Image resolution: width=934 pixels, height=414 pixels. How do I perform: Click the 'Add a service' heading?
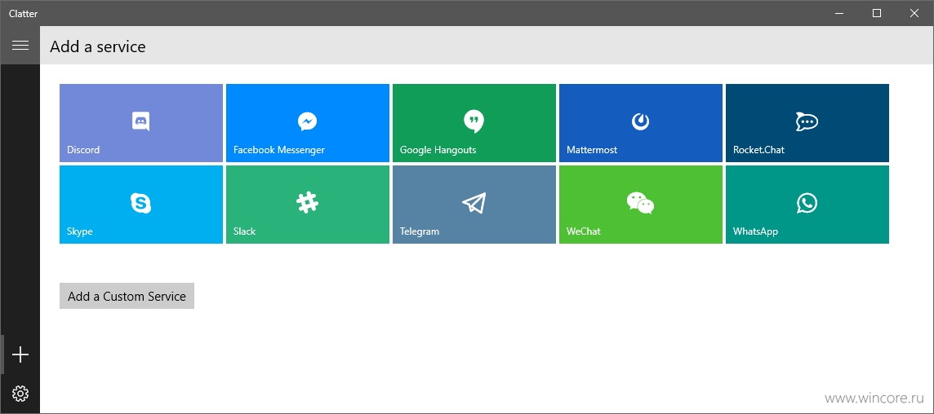[98, 46]
